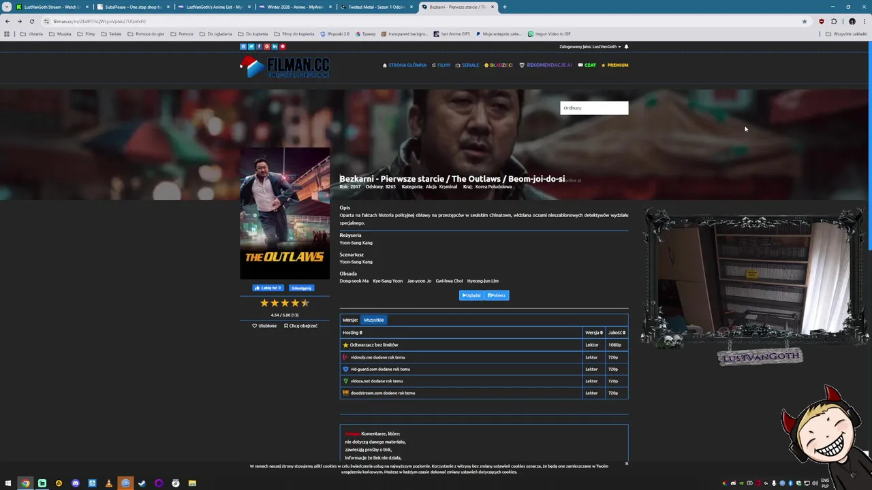Open Discord from the taskbar
The height and width of the screenshot is (490, 872).
coord(75,483)
